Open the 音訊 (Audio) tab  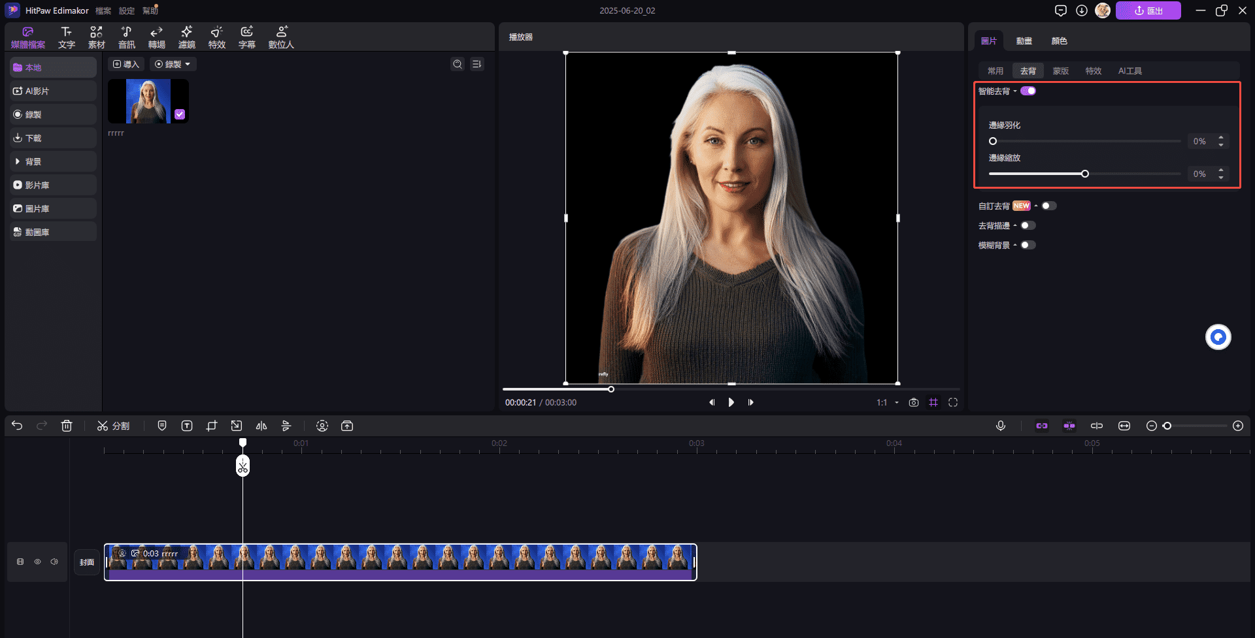(x=126, y=37)
